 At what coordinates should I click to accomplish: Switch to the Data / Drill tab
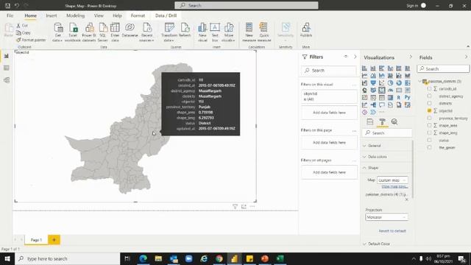[166, 15]
